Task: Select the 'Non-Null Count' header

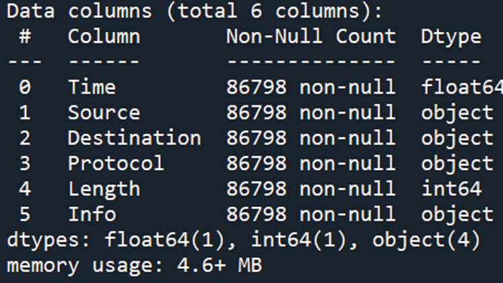Action: [x=310, y=36]
